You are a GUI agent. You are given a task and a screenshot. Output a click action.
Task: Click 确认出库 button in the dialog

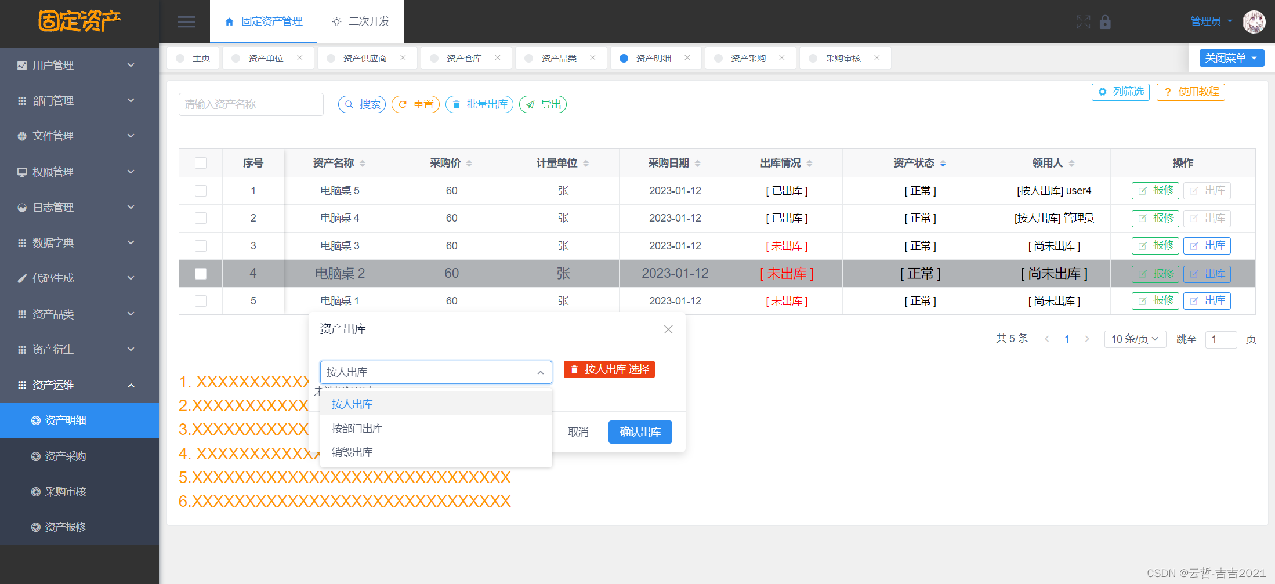click(x=640, y=432)
